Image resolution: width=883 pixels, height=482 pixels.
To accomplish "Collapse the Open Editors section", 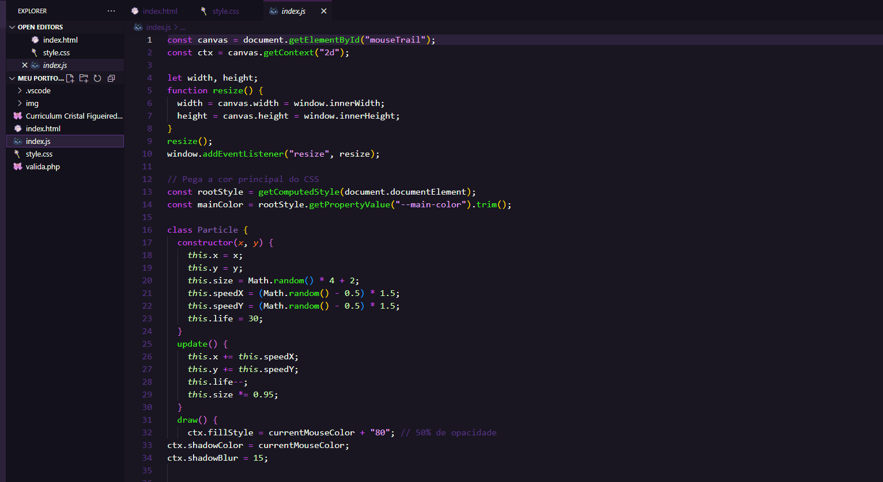I will (65, 27).
